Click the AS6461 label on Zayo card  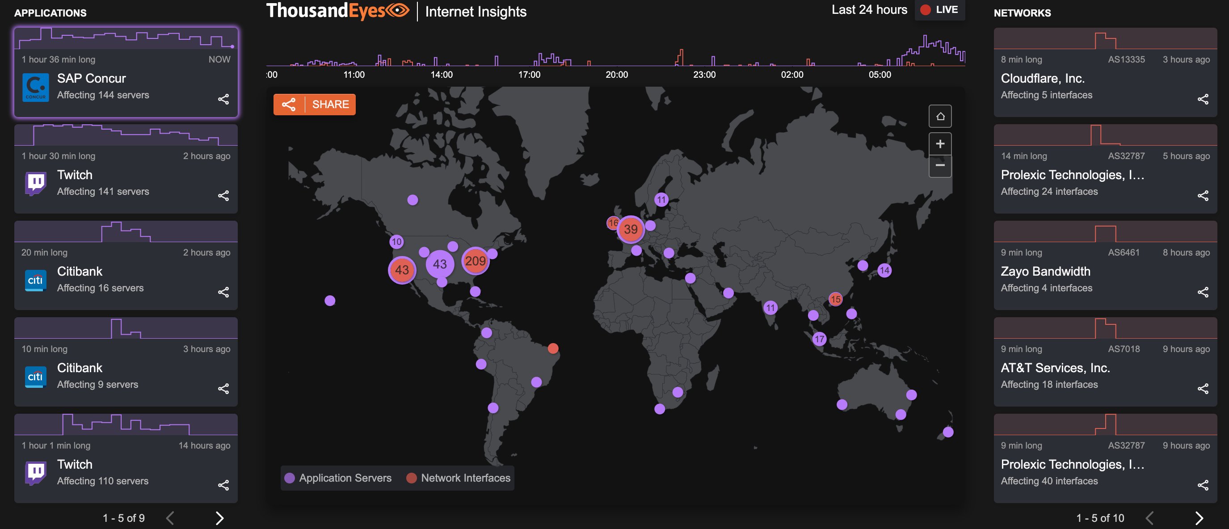click(1124, 252)
